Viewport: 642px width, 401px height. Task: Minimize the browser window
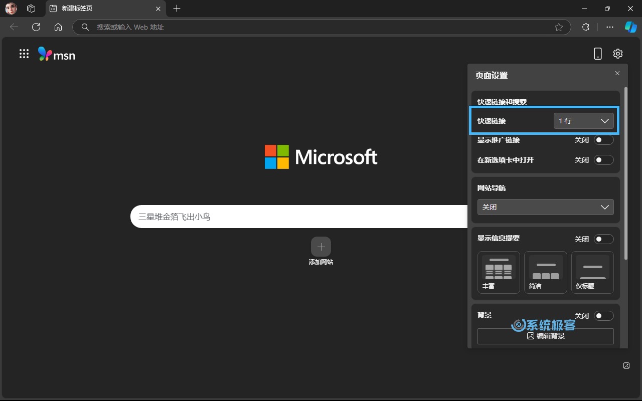[584, 9]
